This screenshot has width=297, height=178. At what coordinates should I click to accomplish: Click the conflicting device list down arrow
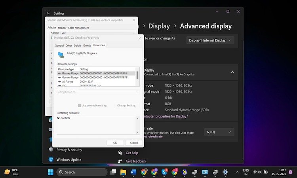pyautogui.click(x=137, y=133)
